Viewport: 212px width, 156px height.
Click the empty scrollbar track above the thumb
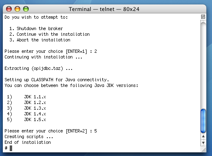203,65
